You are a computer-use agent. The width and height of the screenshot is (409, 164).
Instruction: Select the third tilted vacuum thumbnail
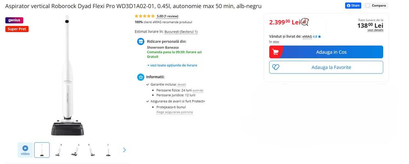tap(92, 150)
